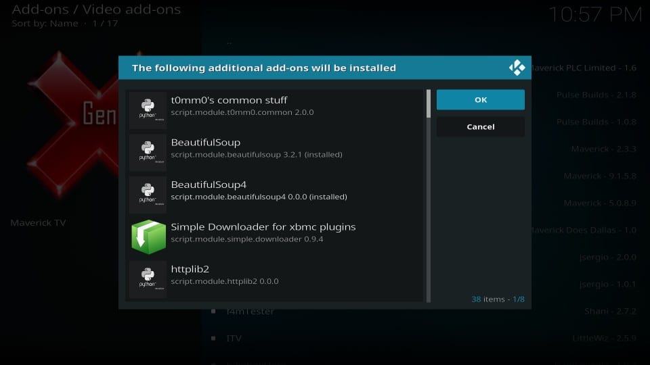Select Simple Downloader for xbmc plugins
The width and height of the screenshot is (650, 365).
263,227
